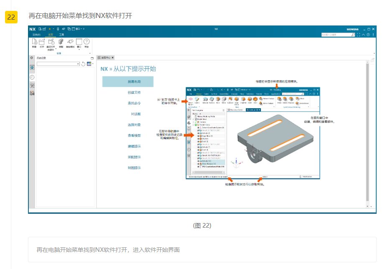Open the 文件(F) menu
Screen dimensions: 385x269
36,35
